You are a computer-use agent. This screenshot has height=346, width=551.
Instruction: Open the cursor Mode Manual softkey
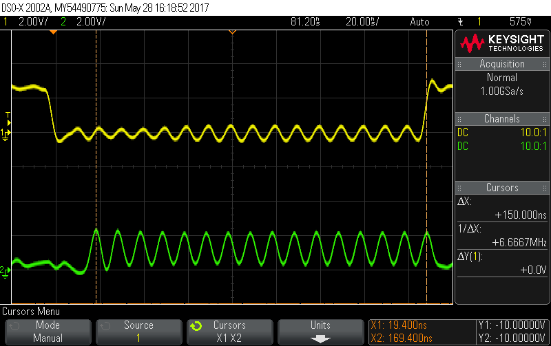pyautogui.click(x=48, y=332)
